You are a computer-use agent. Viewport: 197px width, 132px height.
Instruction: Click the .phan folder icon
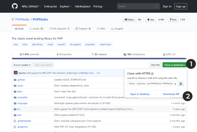click(x=15, y=86)
